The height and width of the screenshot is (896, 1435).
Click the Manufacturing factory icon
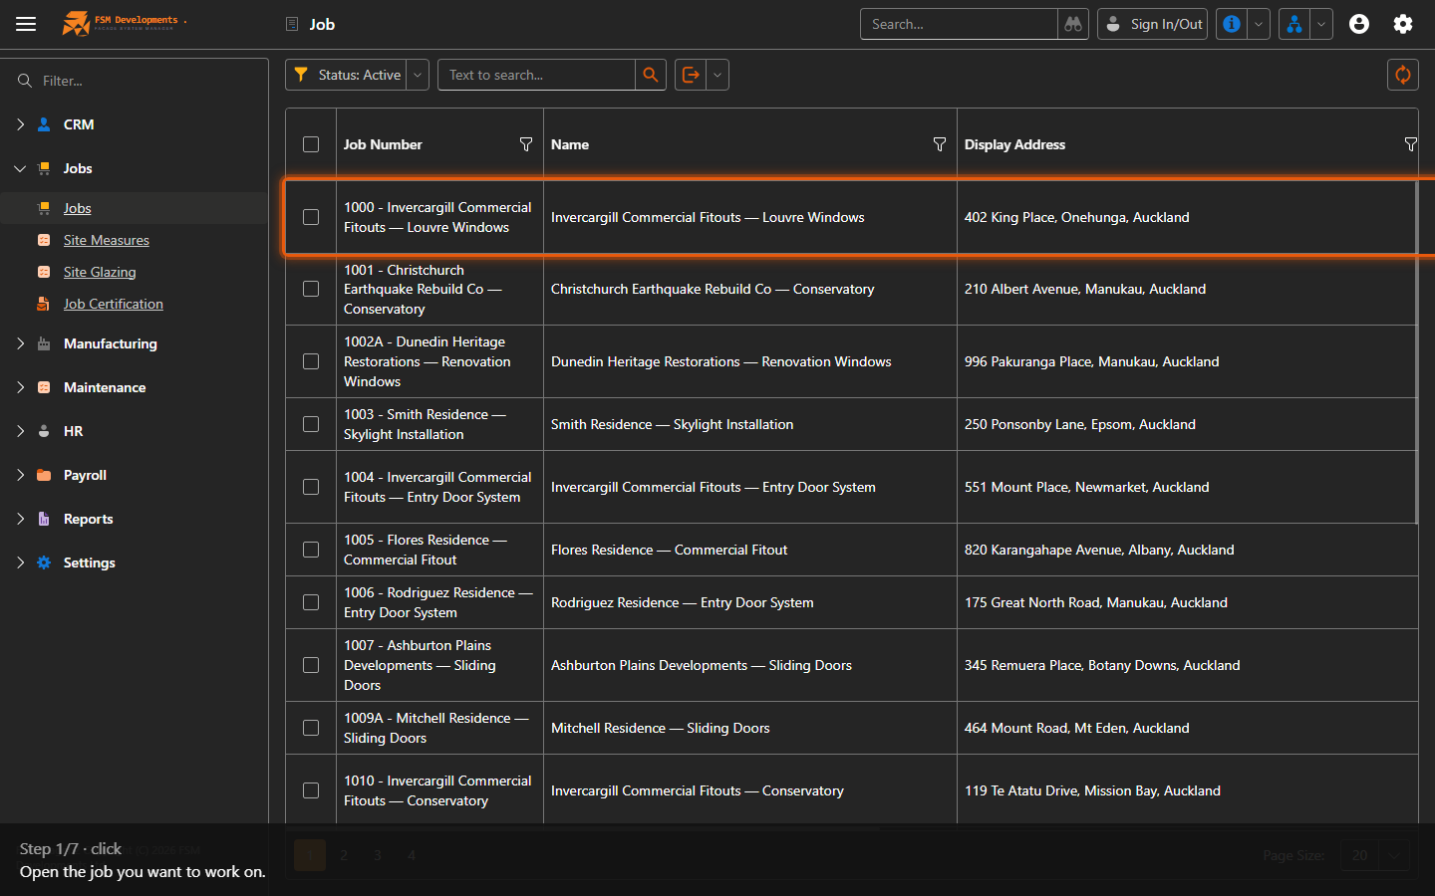click(x=44, y=343)
